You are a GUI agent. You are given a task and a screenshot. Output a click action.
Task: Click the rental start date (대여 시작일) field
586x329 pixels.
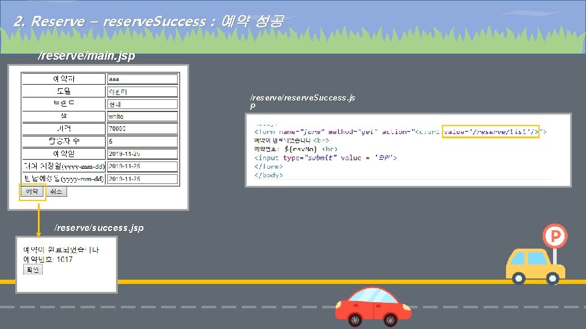pos(142,166)
